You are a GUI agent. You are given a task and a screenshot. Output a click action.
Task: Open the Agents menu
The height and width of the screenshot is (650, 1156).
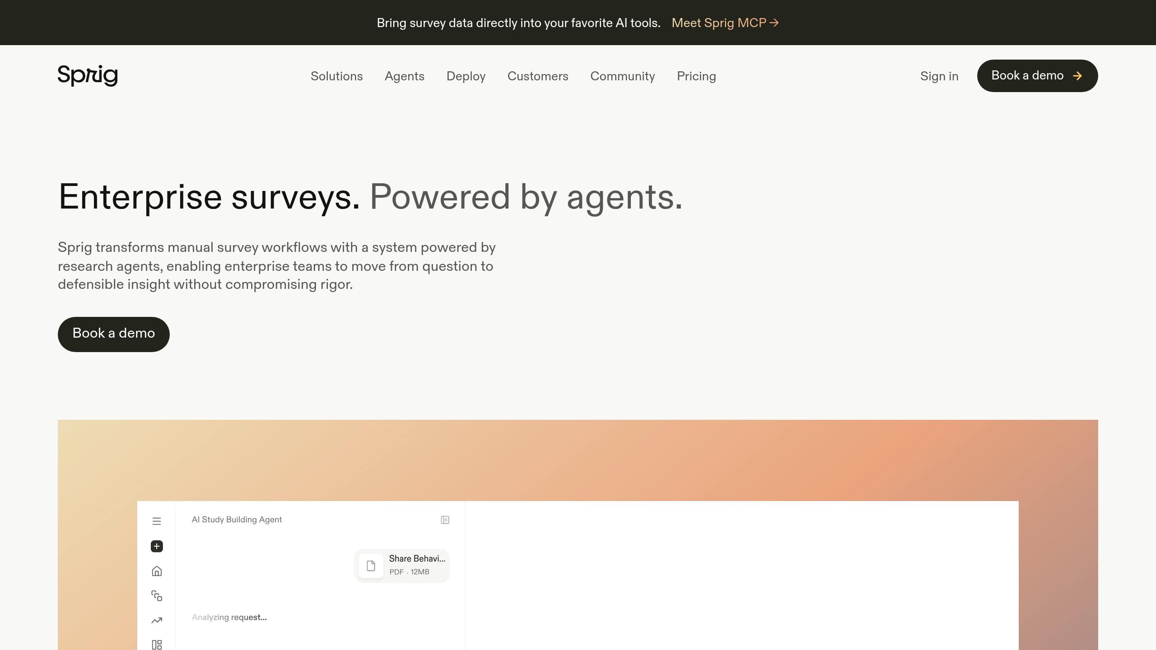pos(405,76)
